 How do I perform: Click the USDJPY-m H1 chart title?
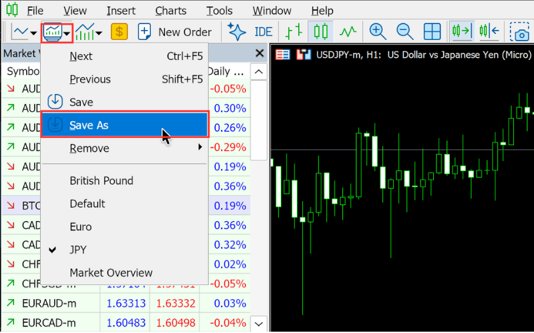424,55
